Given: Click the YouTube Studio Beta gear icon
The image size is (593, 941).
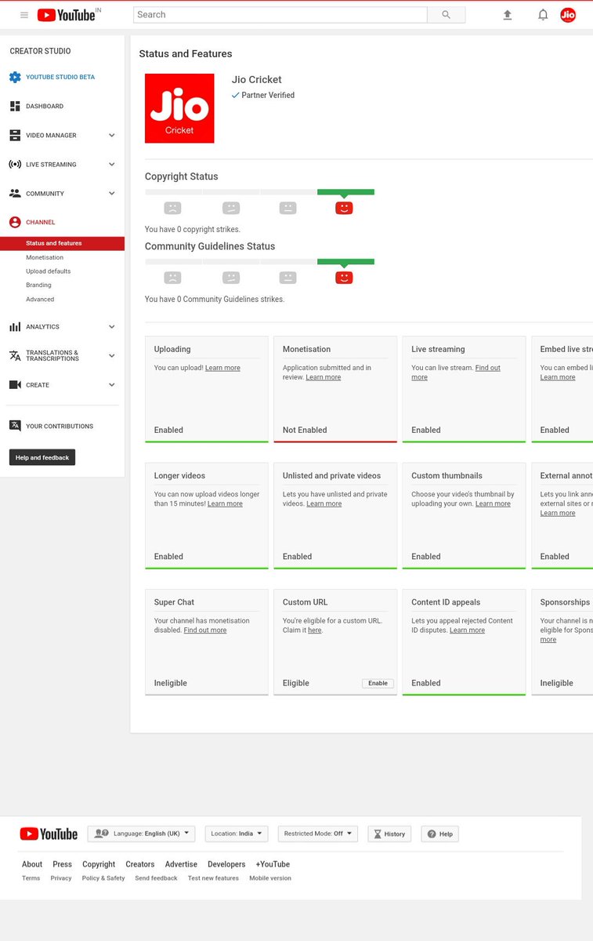Looking at the screenshot, I should pyautogui.click(x=15, y=77).
